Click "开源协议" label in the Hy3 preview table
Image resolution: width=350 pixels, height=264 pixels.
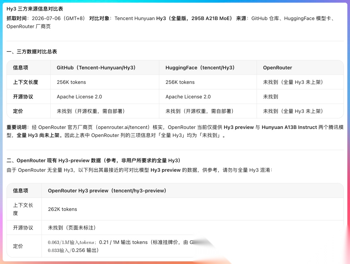point(23,228)
